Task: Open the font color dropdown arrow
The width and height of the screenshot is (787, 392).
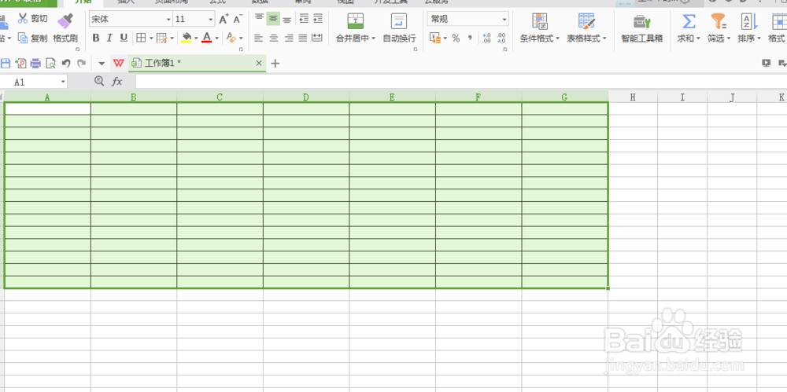Action: click(x=217, y=38)
